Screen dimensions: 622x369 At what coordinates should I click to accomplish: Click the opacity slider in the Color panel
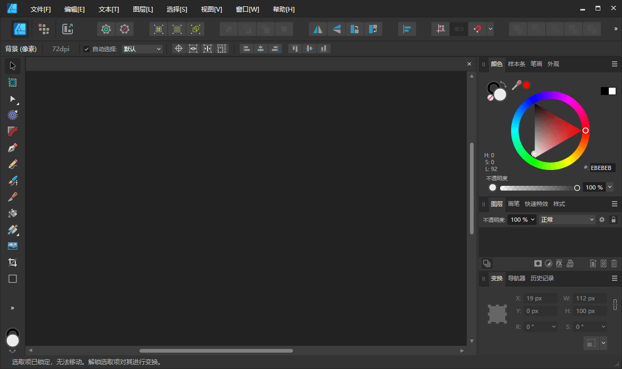pos(533,187)
